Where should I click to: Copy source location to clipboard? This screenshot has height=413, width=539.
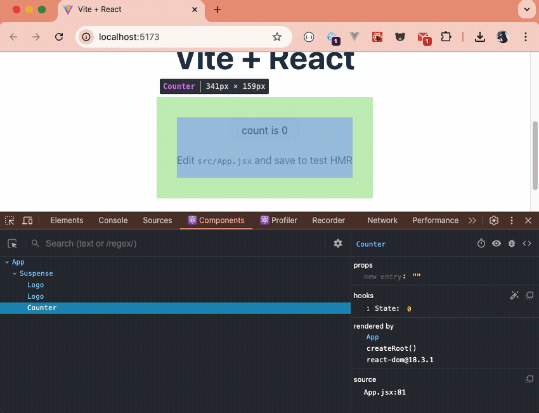coord(529,379)
